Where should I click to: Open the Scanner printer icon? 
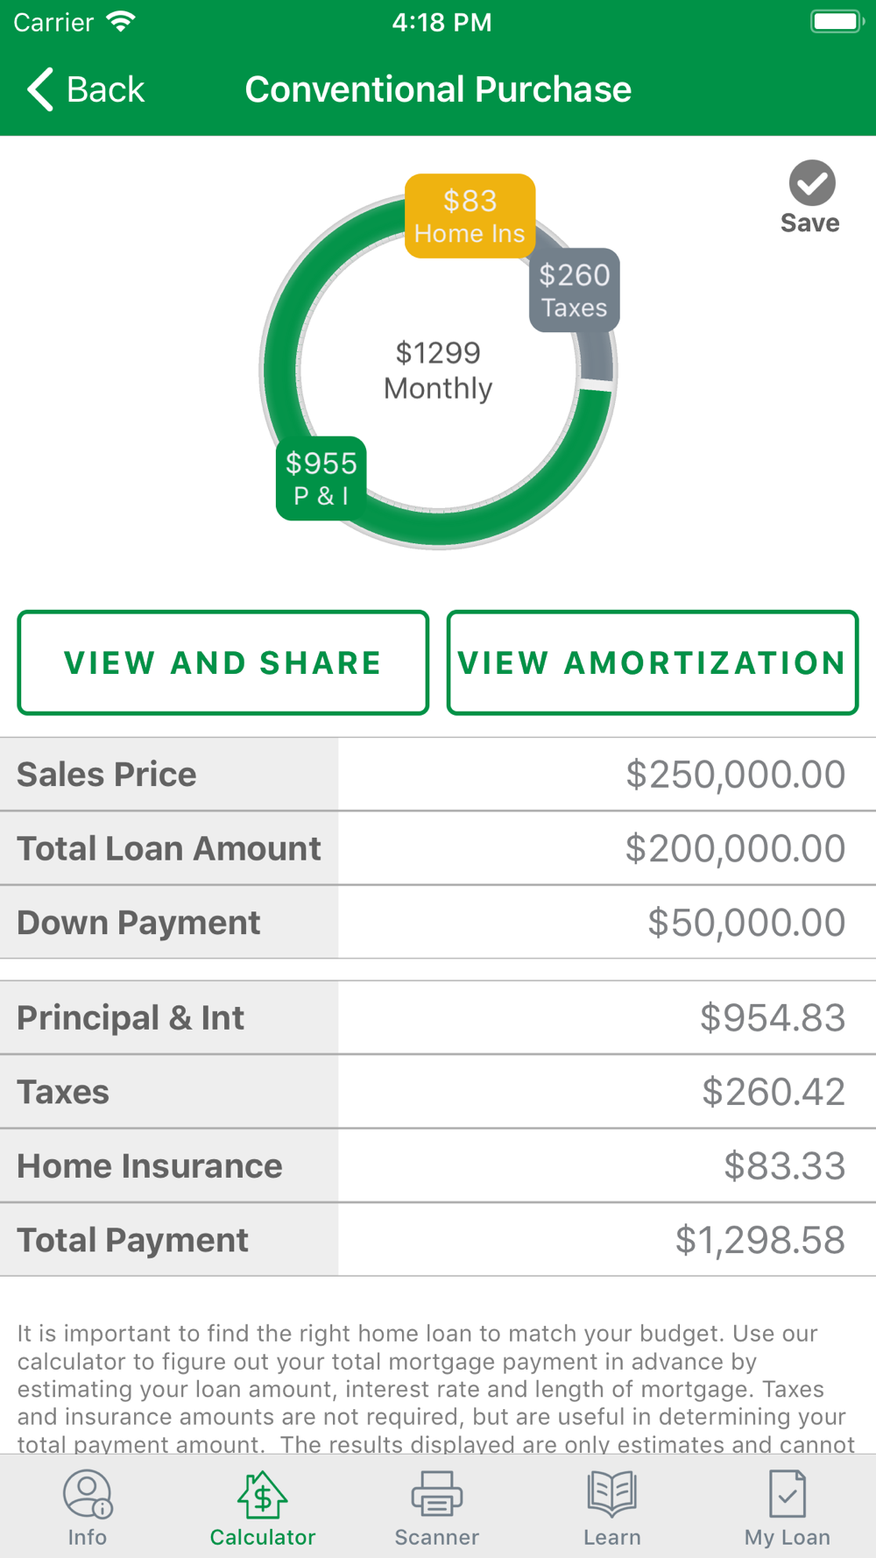tap(436, 1494)
